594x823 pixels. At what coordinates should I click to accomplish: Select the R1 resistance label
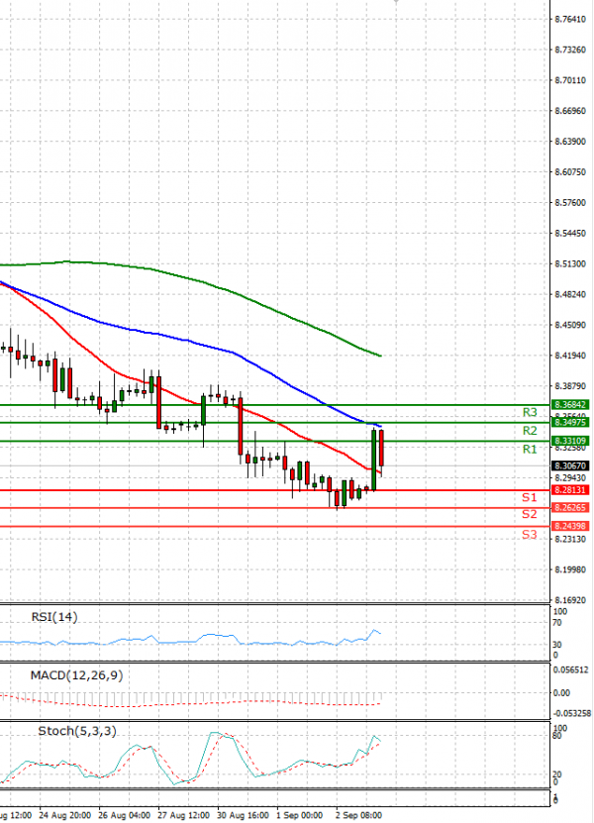tap(530, 450)
